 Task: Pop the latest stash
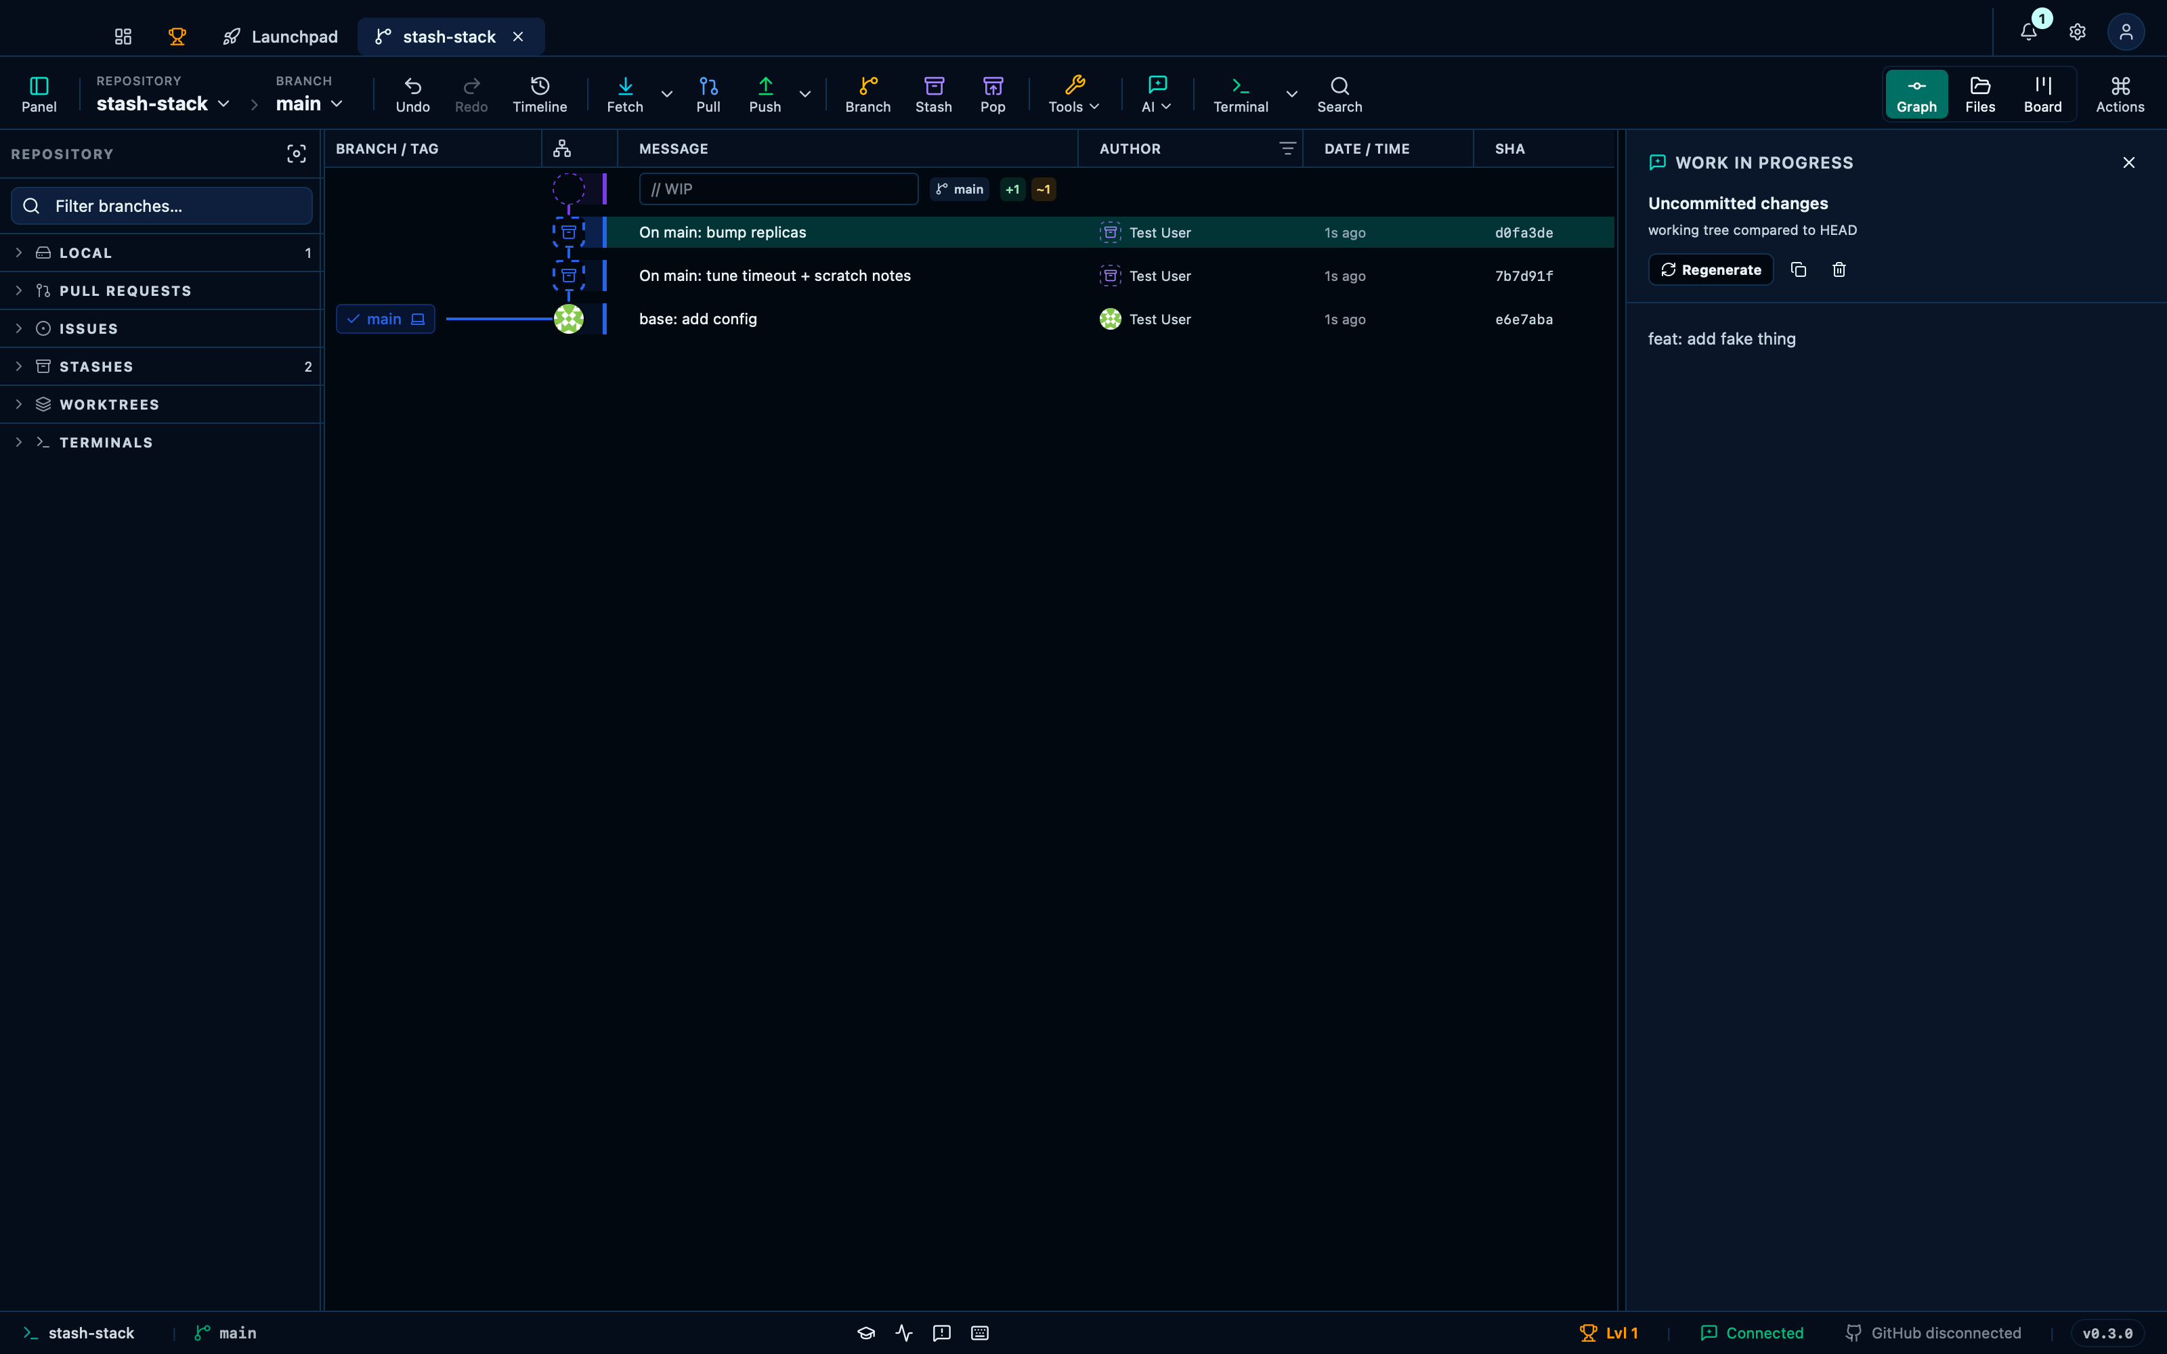[x=993, y=94]
